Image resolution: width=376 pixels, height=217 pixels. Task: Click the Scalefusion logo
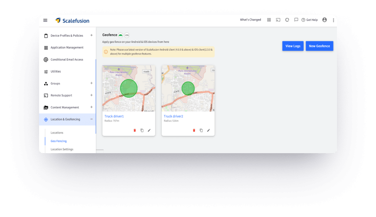click(x=72, y=20)
